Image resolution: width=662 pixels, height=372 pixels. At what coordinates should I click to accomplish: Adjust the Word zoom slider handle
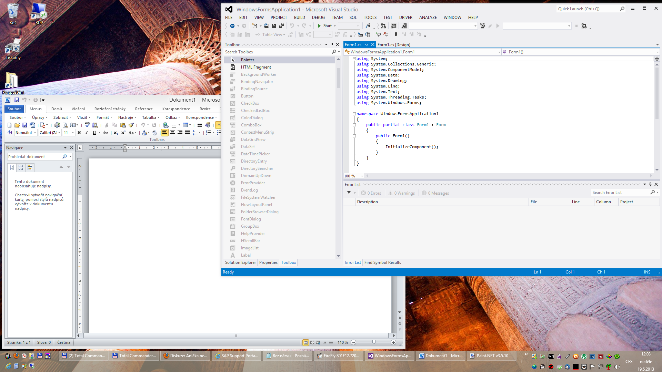pos(374,342)
